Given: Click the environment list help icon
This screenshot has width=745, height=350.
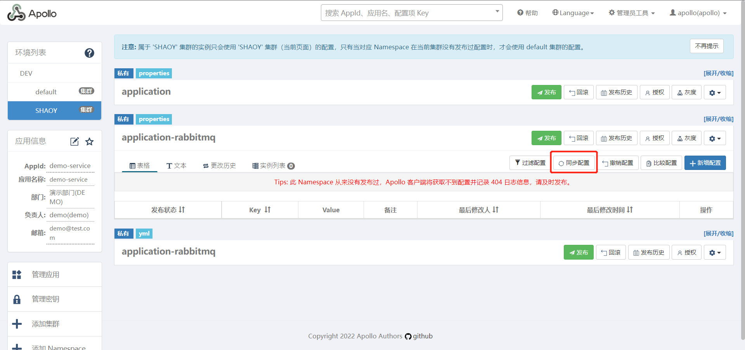Looking at the screenshot, I should point(89,53).
